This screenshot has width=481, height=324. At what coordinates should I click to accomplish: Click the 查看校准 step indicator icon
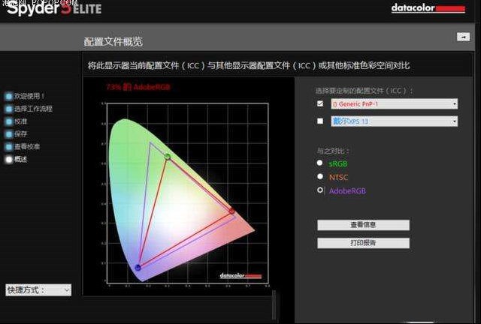[8, 147]
